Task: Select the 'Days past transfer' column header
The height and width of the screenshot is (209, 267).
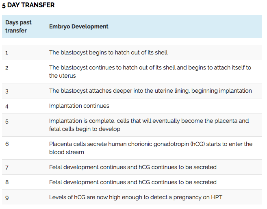Action: (x=18, y=26)
